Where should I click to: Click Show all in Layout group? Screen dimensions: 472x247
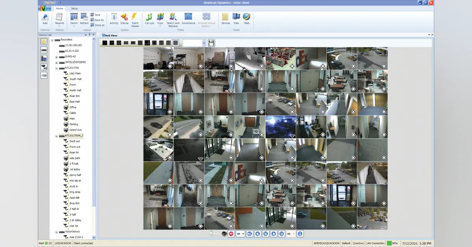click(x=97, y=25)
